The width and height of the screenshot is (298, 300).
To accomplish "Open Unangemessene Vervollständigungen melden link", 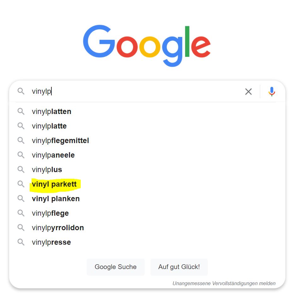I will [x=224, y=283].
